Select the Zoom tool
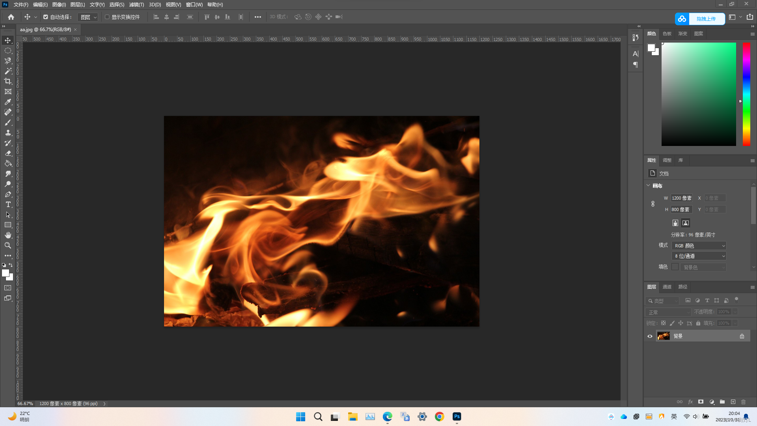 click(8, 245)
